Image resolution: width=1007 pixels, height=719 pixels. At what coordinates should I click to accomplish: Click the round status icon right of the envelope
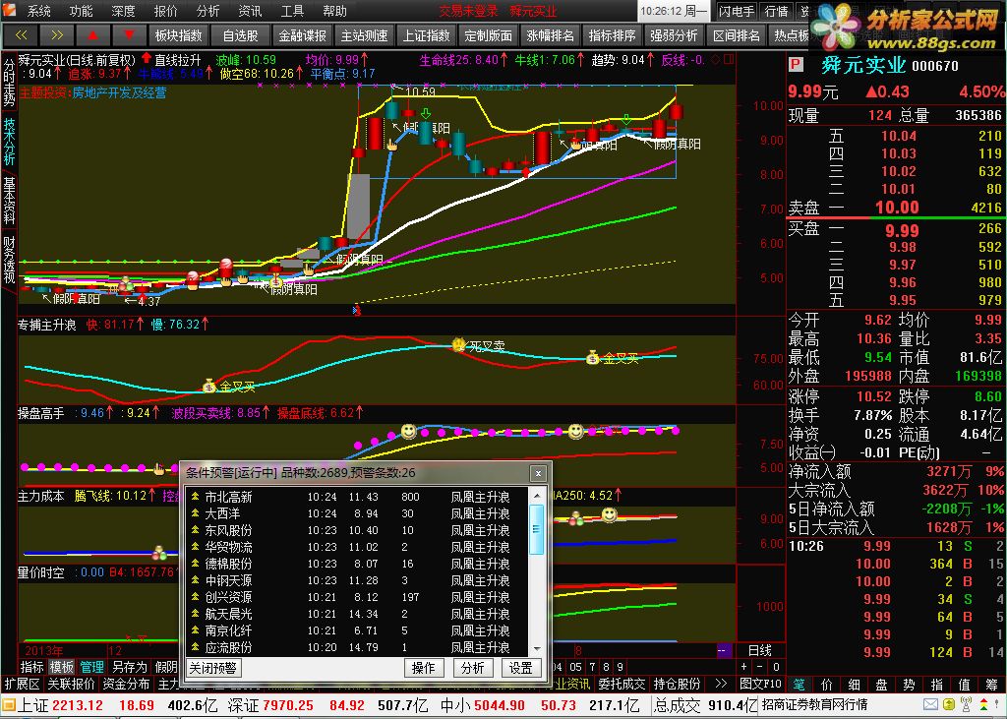point(947,705)
